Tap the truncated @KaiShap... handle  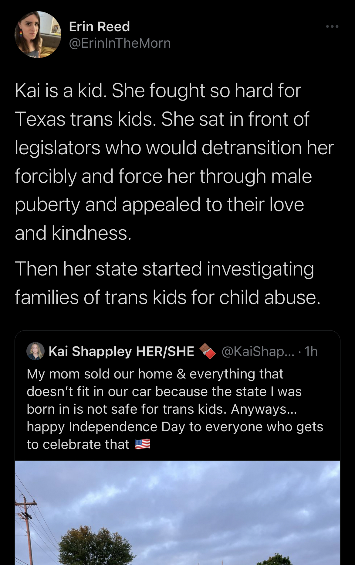258,351
